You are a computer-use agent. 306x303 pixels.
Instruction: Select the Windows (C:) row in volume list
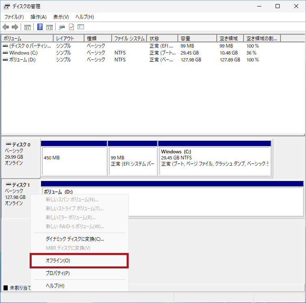click(x=23, y=53)
